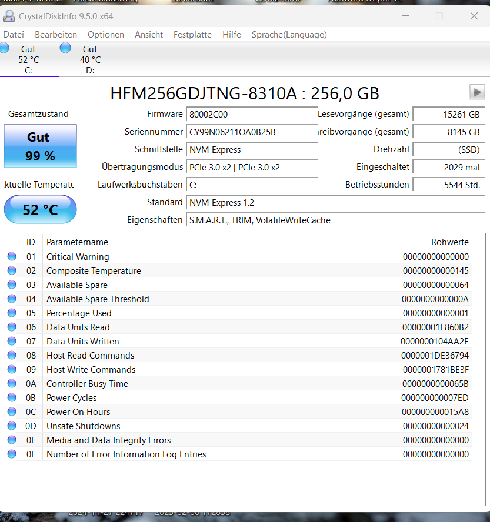The image size is (490, 522).
Task: Click the Schnittstelle field NVM Express
Action: [252, 149]
